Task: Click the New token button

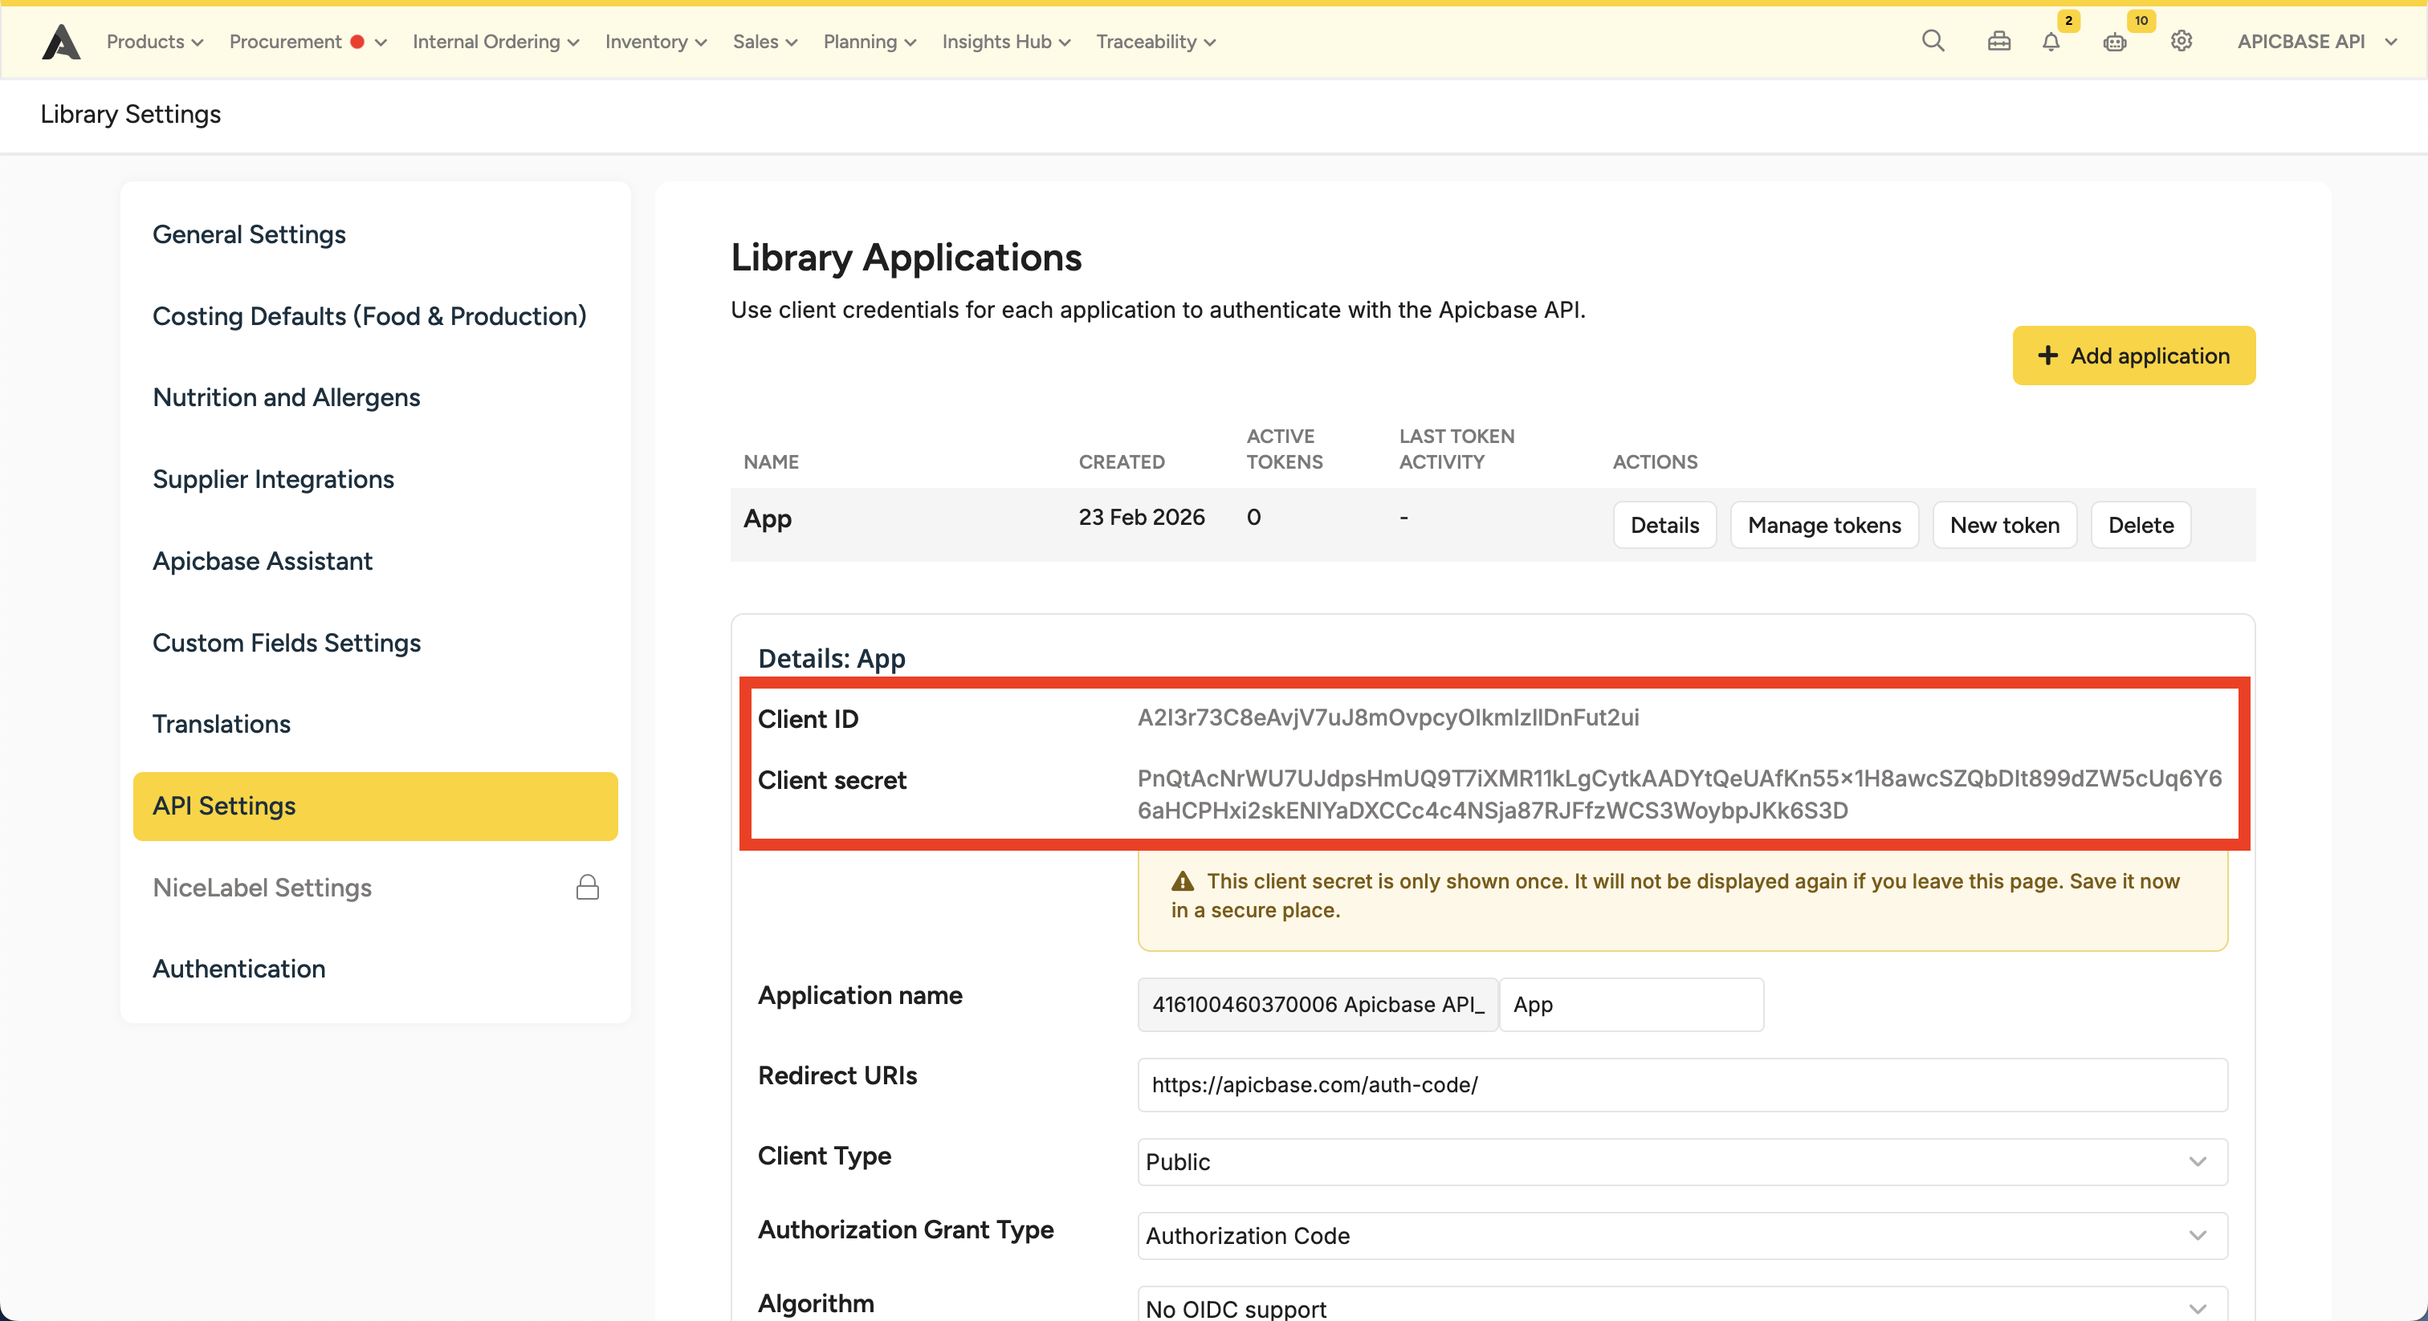Action: (2004, 525)
